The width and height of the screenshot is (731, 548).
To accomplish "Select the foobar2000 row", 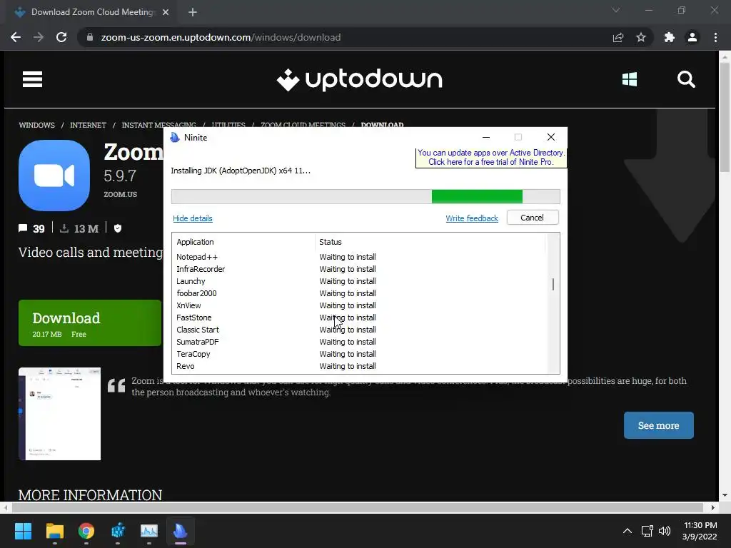I will tap(359, 293).
